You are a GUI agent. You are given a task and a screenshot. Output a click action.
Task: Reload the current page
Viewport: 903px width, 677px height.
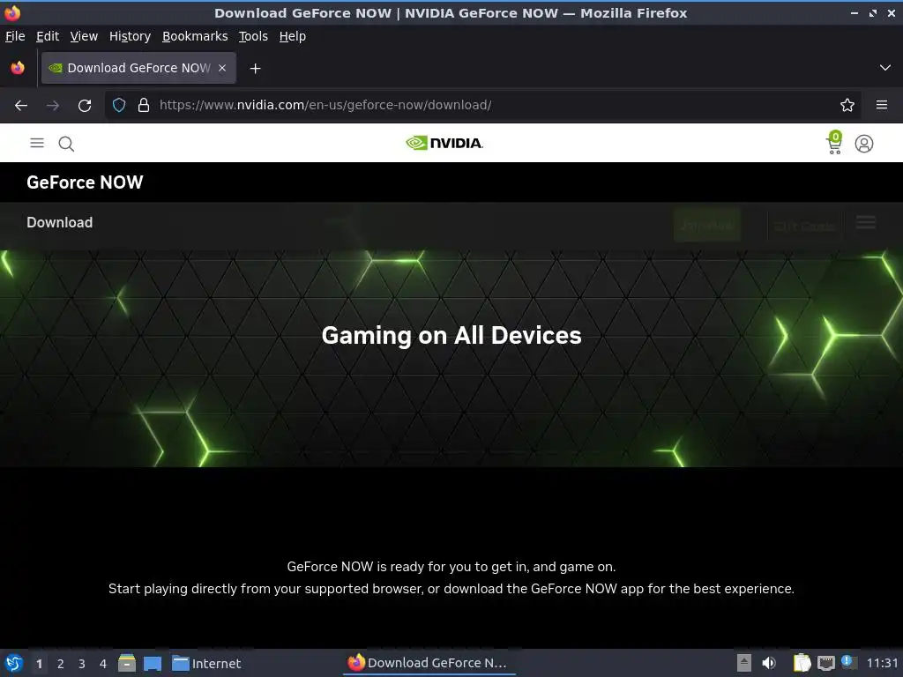[85, 106]
